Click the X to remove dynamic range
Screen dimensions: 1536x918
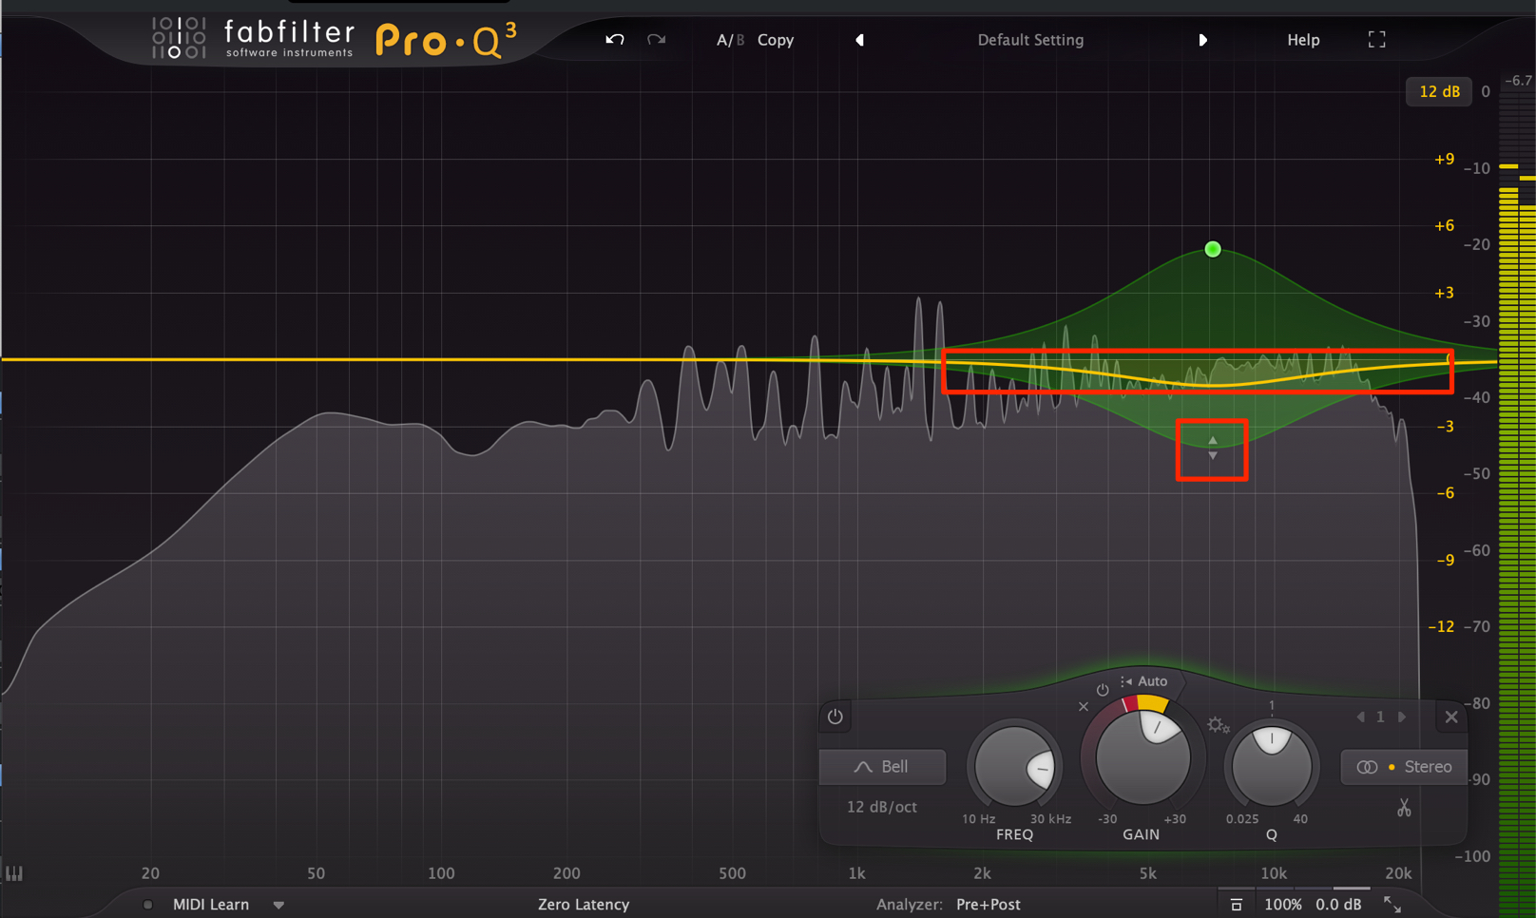[x=1083, y=706]
